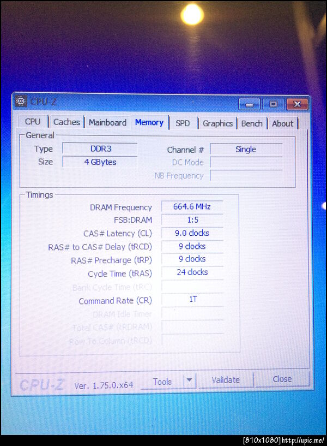Click the CAS# Latency (CL) label
Image resolution: width=327 pixels, height=446 pixels.
118,234
